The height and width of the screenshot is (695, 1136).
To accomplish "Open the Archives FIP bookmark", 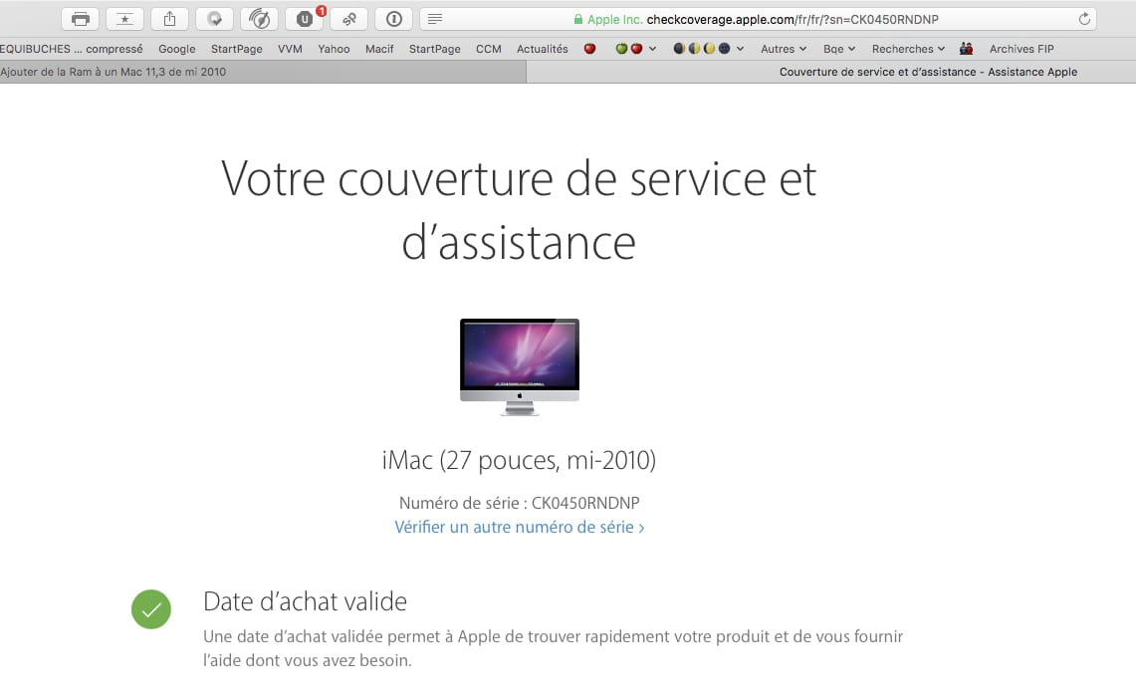I will [1022, 49].
